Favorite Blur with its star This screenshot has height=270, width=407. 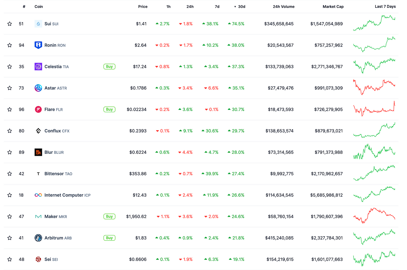click(x=10, y=152)
